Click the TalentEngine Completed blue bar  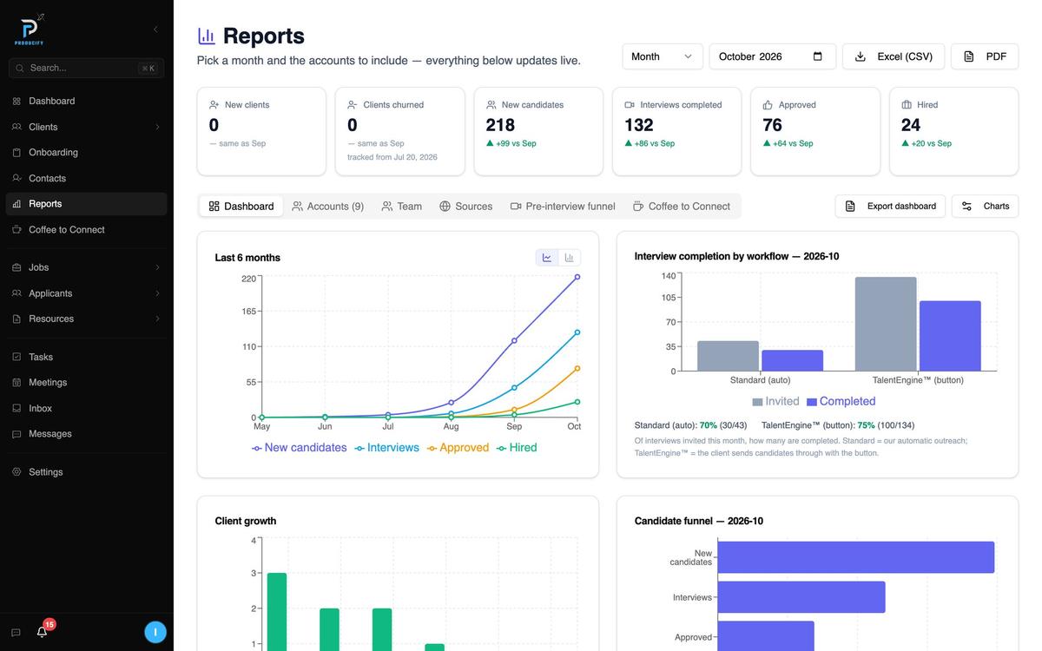(950, 337)
